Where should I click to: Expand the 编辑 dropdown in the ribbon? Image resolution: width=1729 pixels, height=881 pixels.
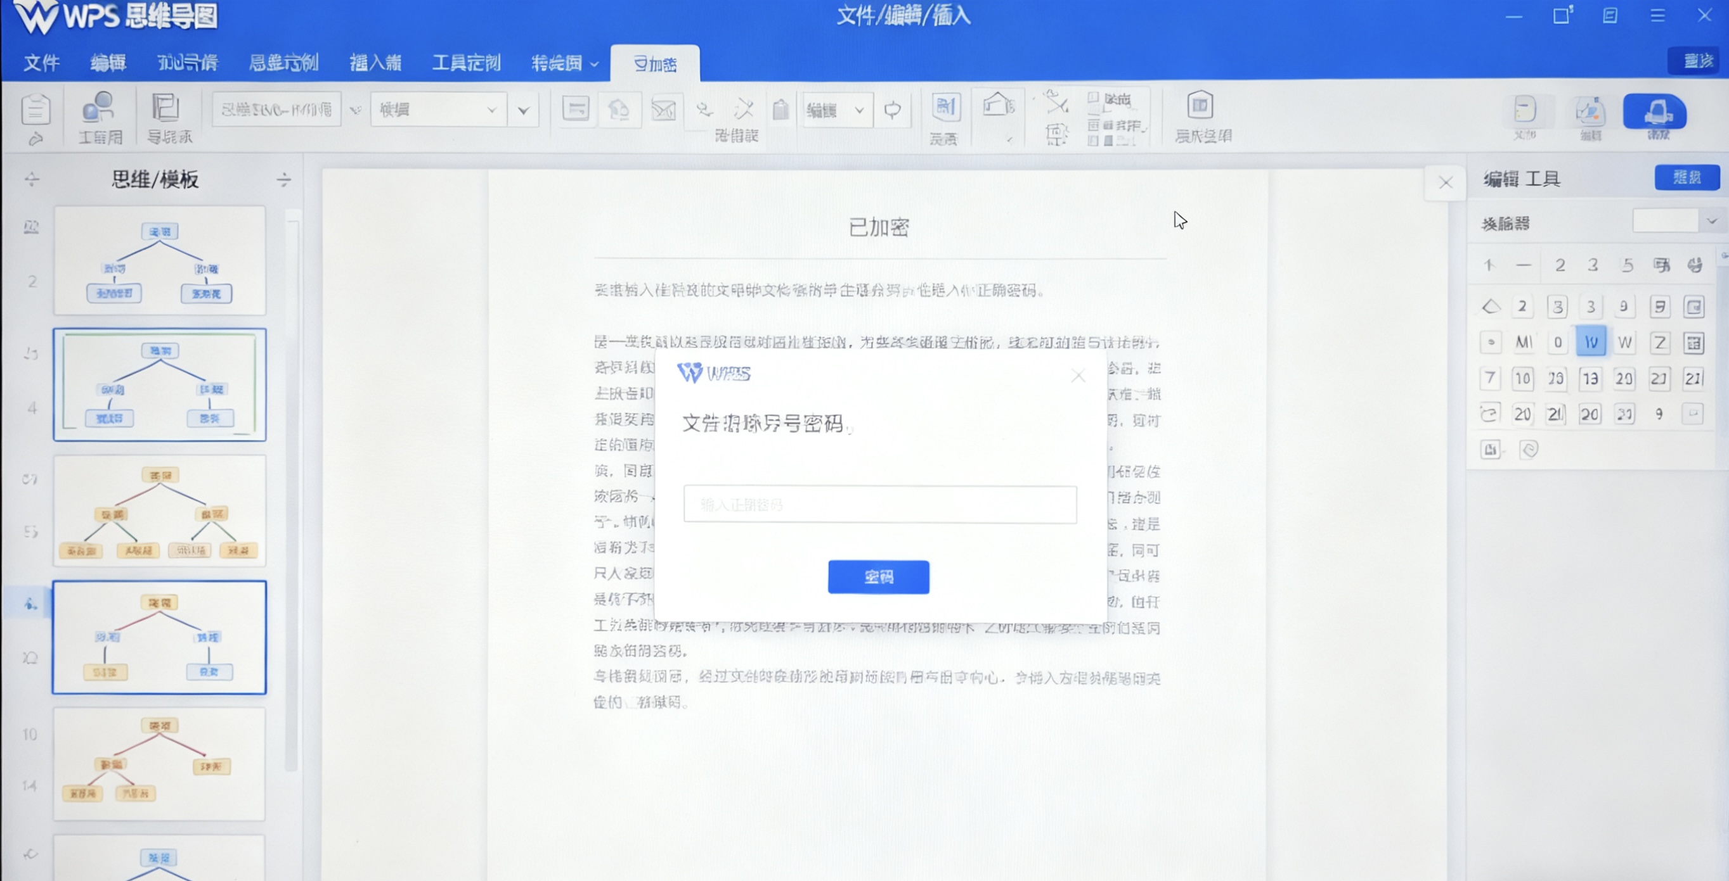coord(858,110)
